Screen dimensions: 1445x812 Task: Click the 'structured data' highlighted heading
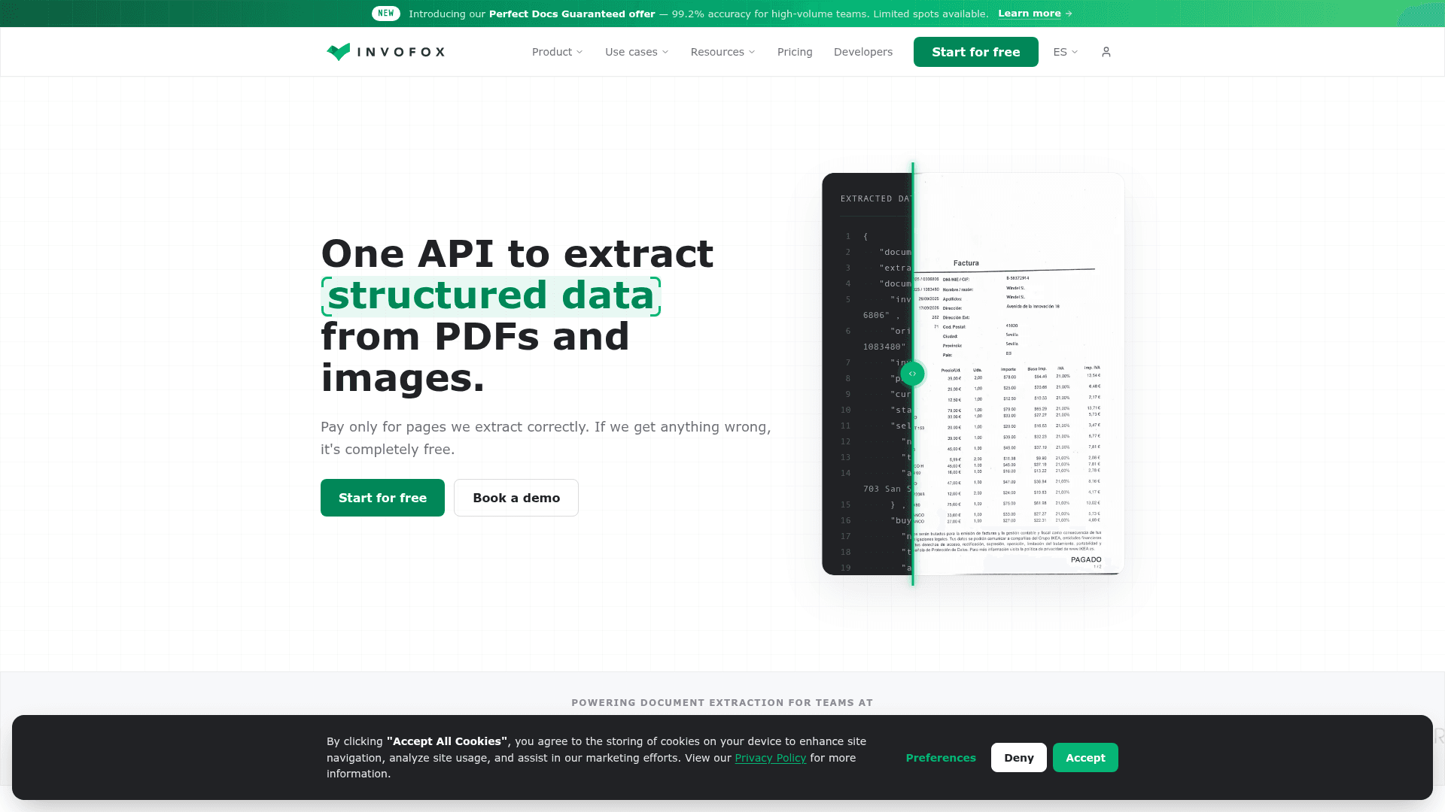tap(491, 295)
